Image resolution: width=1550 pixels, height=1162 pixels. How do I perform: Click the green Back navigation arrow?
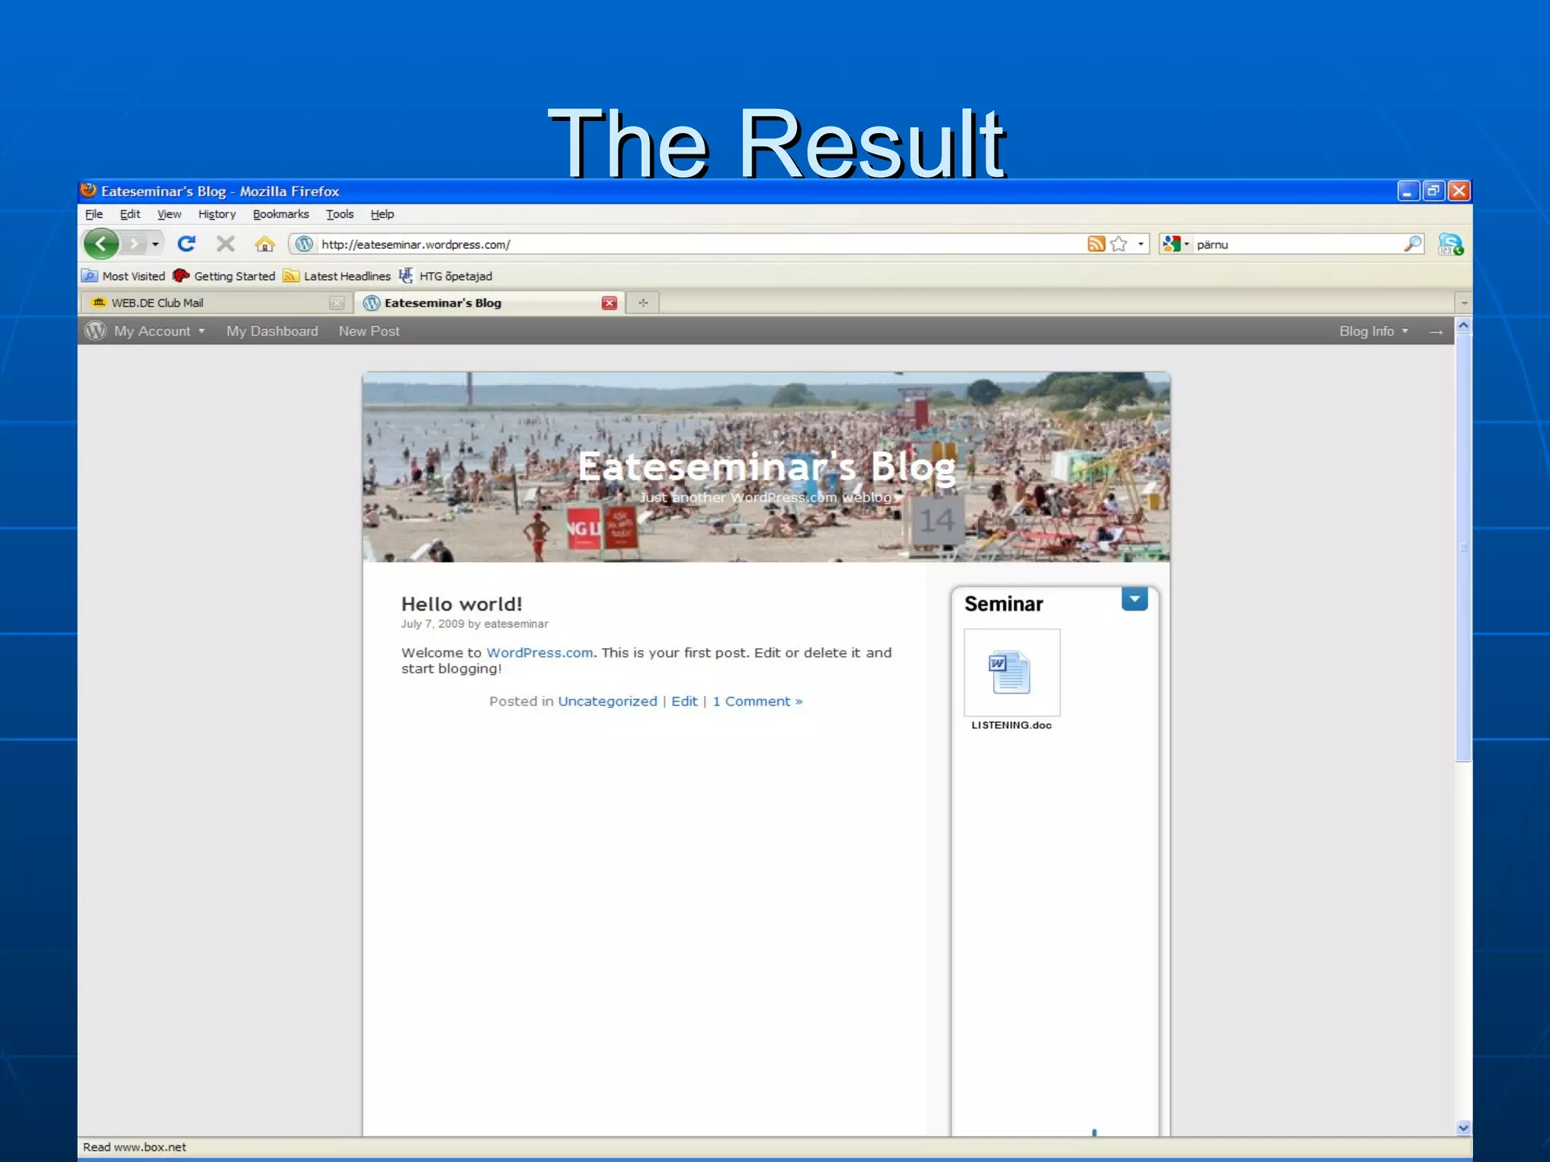click(x=101, y=244)
